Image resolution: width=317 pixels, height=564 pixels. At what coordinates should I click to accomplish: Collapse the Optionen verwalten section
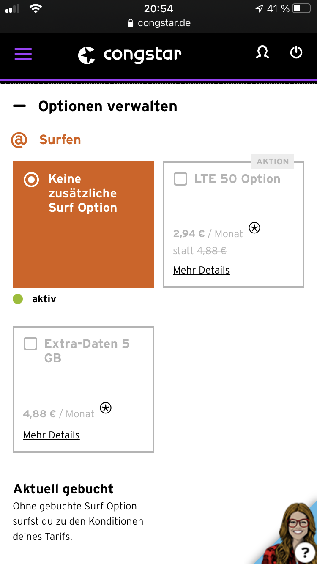point(19,106)
